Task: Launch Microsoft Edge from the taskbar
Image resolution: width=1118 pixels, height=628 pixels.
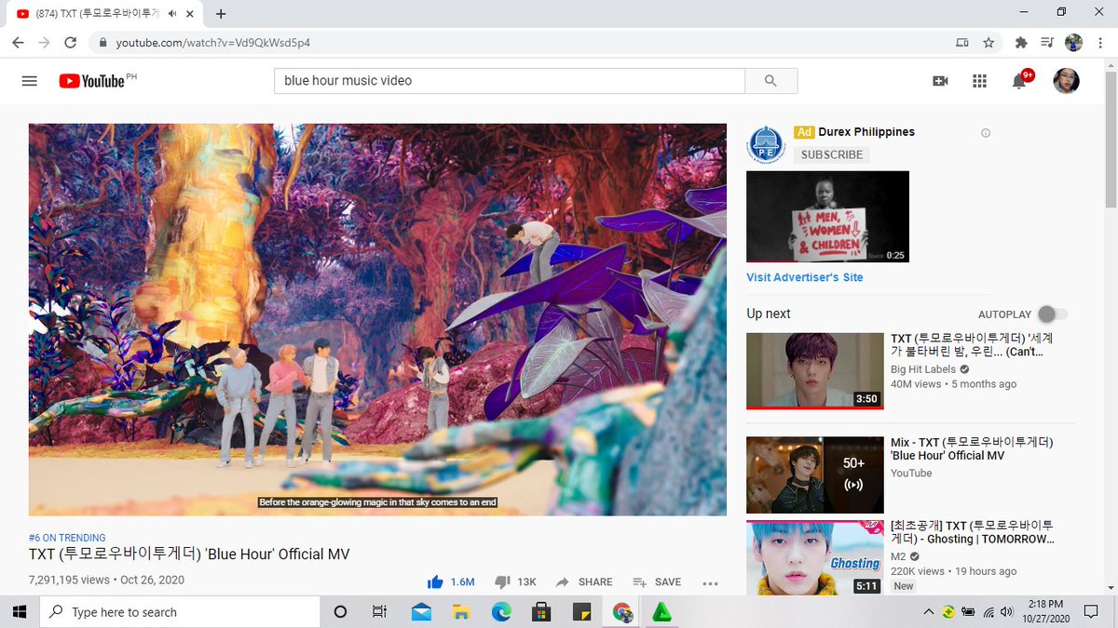Action: 500,612
